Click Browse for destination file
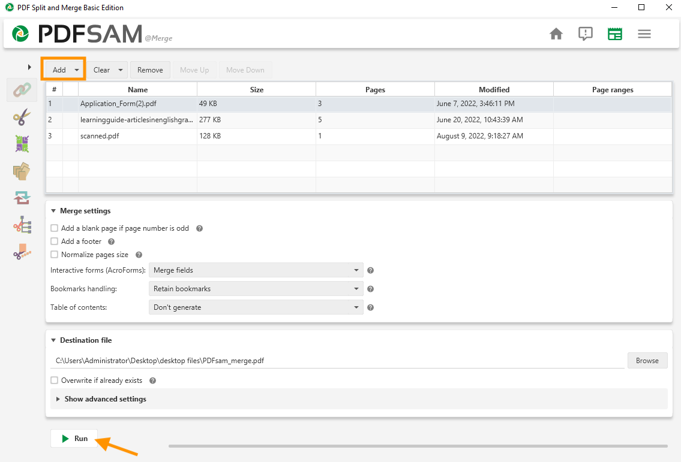The image size is (681, 462). point(647,361)
